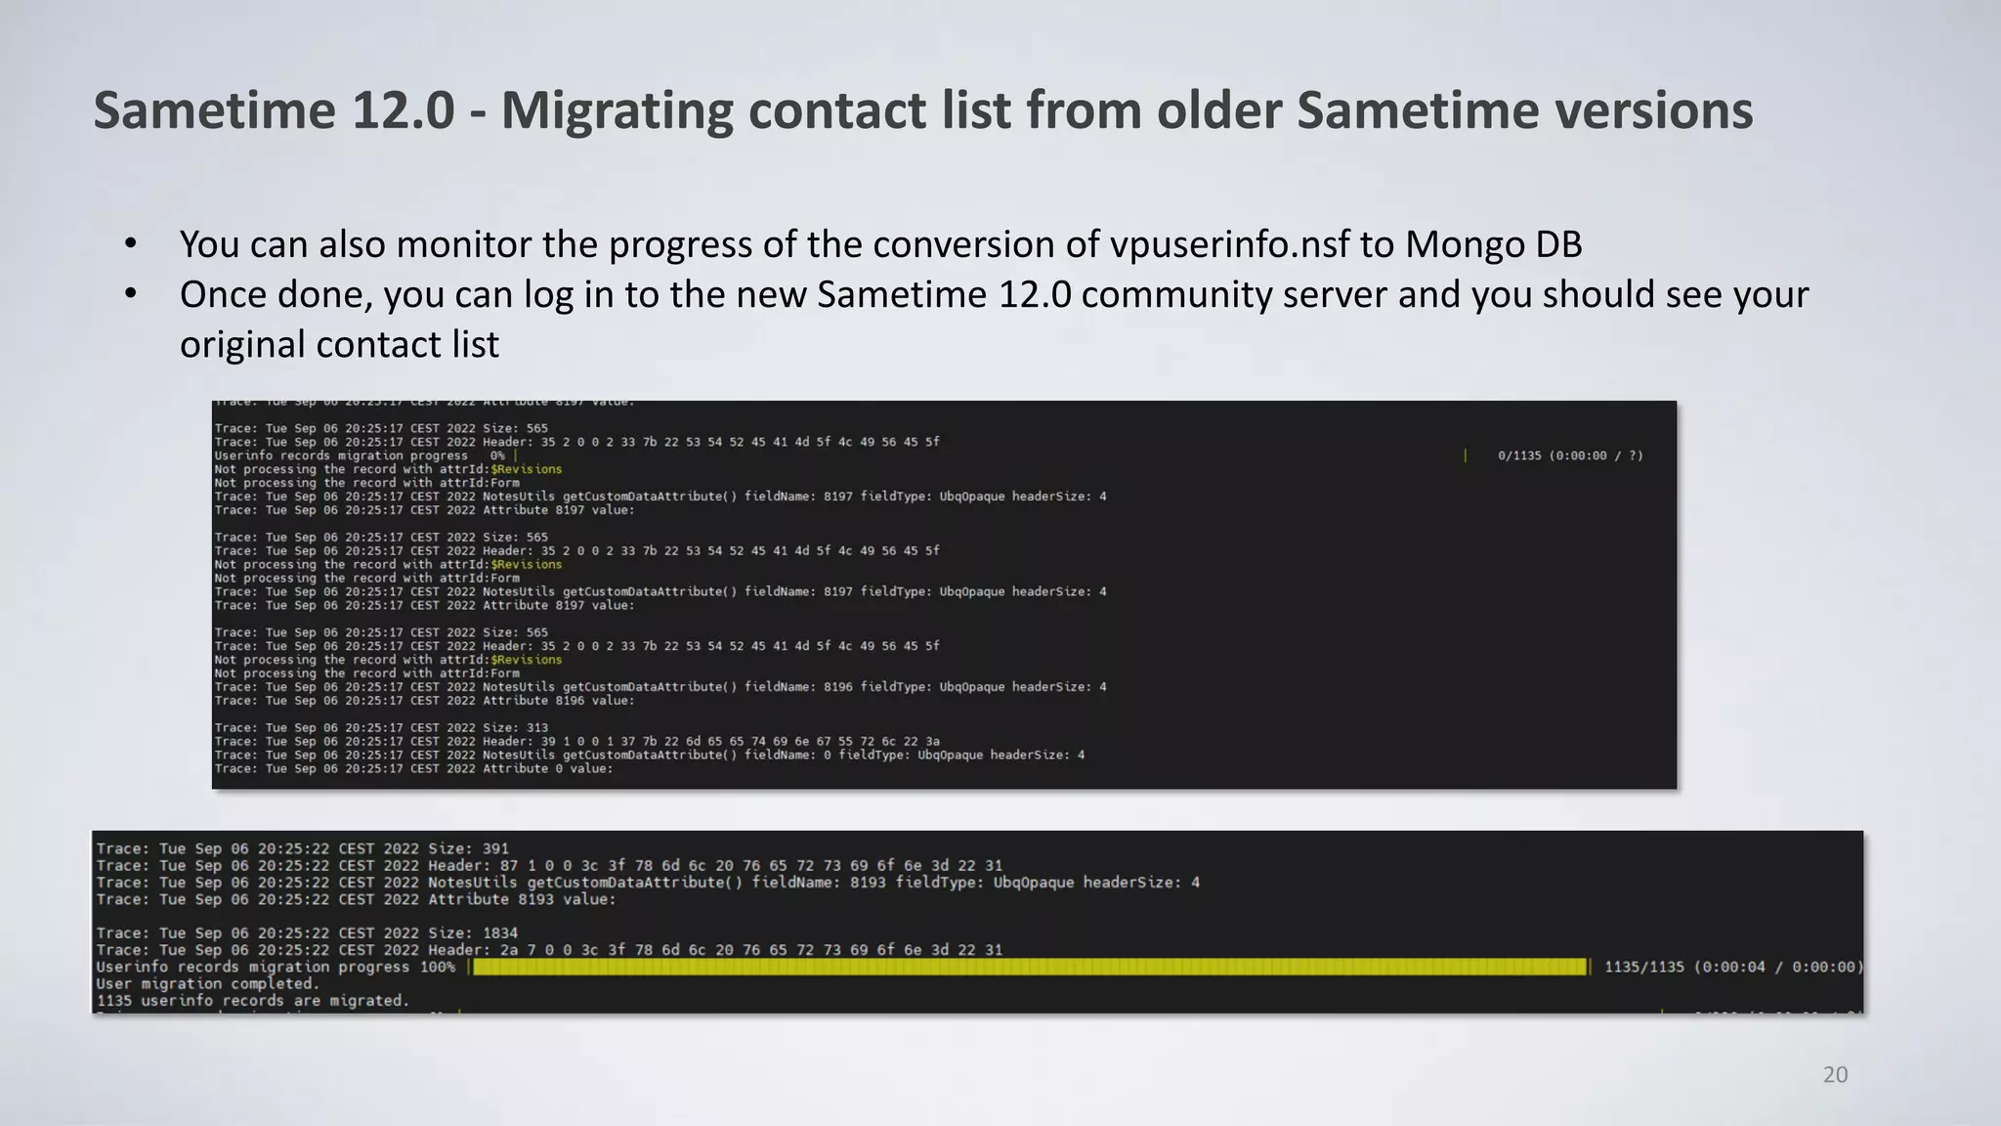Click '1135 userinfo records are migrated.' line
The image size is (2001, 1126).
tap(252, 1000)
